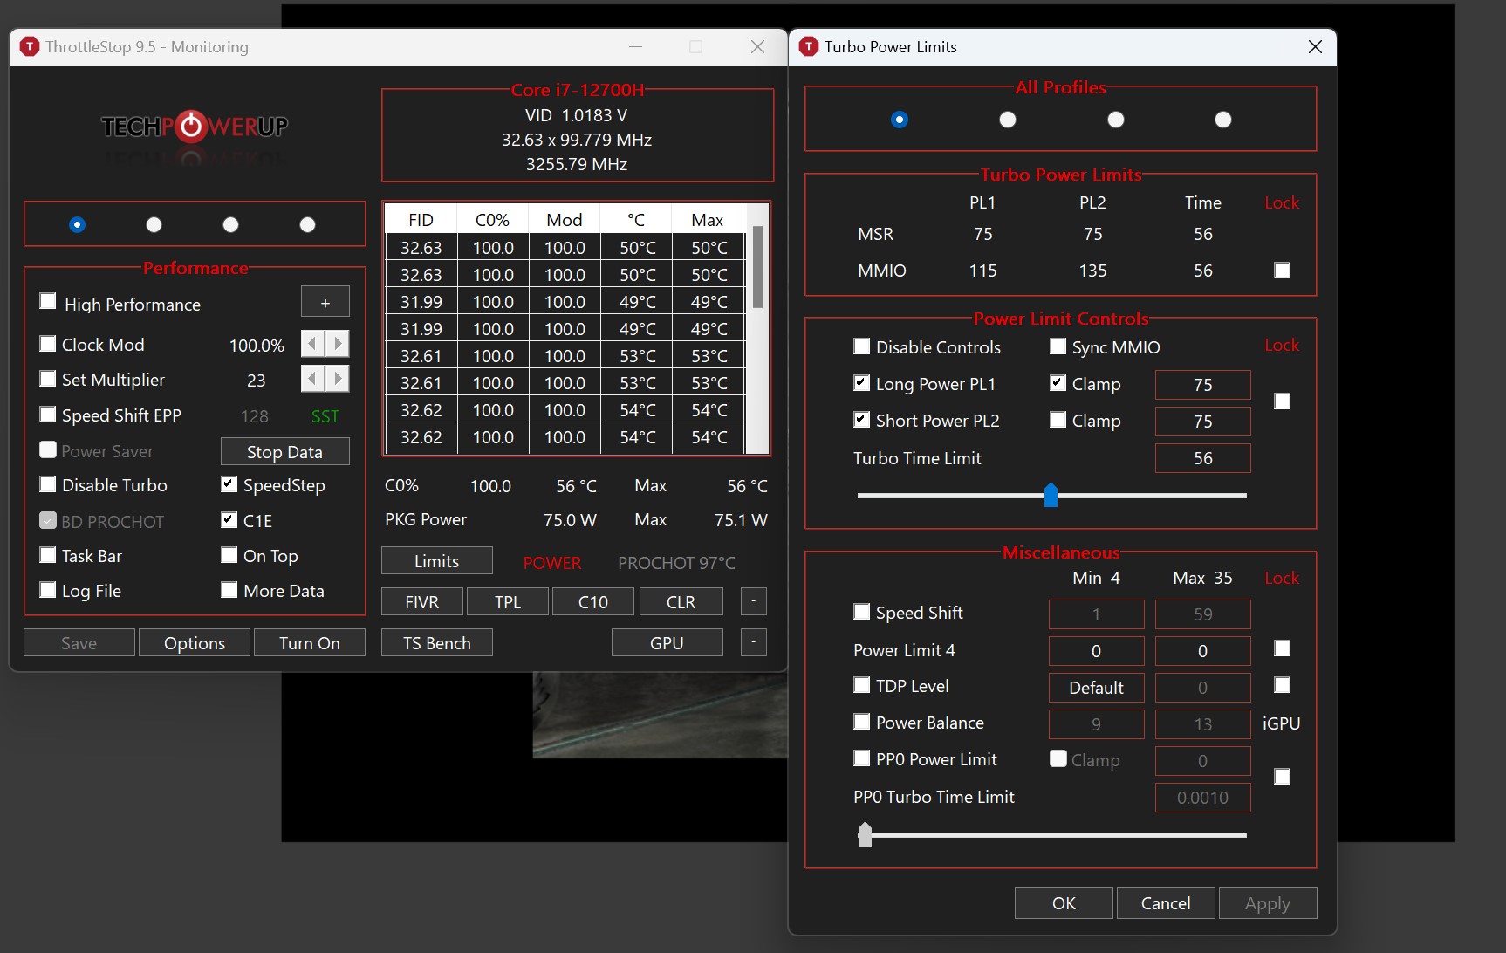Toggle the On Top checkbox
The width and height of the screenshot is (1506, 953).
tap(229, 555)
